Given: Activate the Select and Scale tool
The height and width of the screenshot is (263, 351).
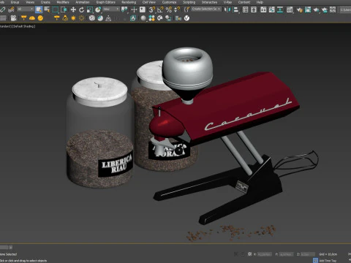Looking at the screenshot, I should pos(90,9).
